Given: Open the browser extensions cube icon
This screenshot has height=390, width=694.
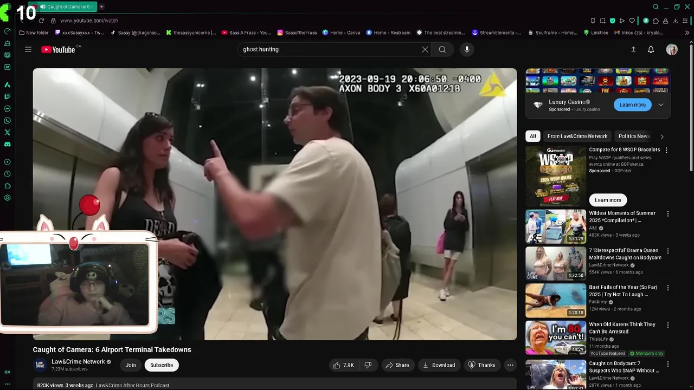Looking at the screenshot, I should pyautogui.click(x=656, y=21).
